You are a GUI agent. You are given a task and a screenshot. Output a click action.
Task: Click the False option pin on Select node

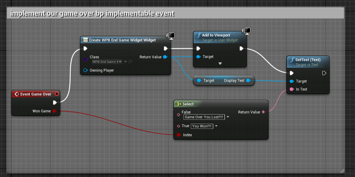[179, 115]
